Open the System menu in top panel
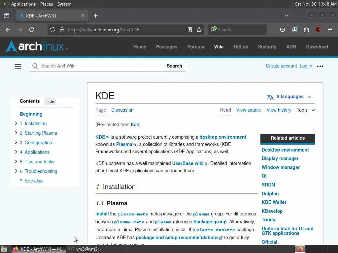The height and width of the screenshot is (253, 338). pos(64,4)
